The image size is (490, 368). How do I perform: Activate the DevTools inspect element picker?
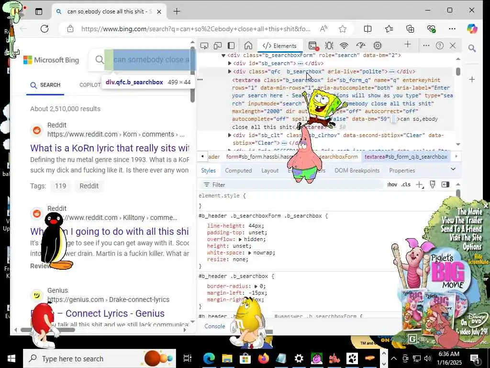tap(204, 46)
